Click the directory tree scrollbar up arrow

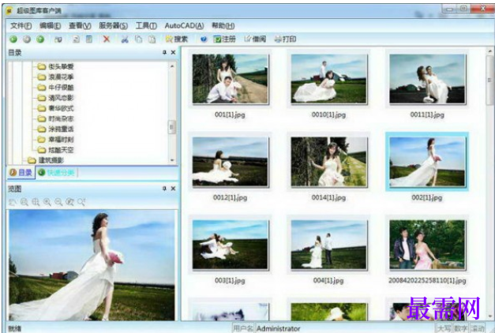tap(172, 66)
